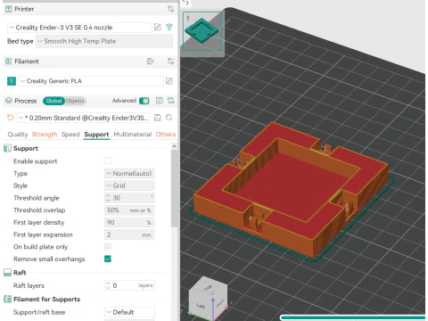Image resolution: width=428 pixels, height=321 pixels.
Task: Click the add filament icon
Action: pyautogui.click(x=151, y=62)
